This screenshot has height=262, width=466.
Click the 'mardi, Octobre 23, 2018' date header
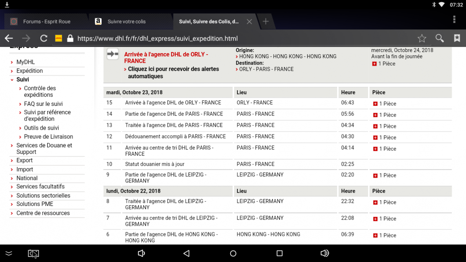[134, 92]
